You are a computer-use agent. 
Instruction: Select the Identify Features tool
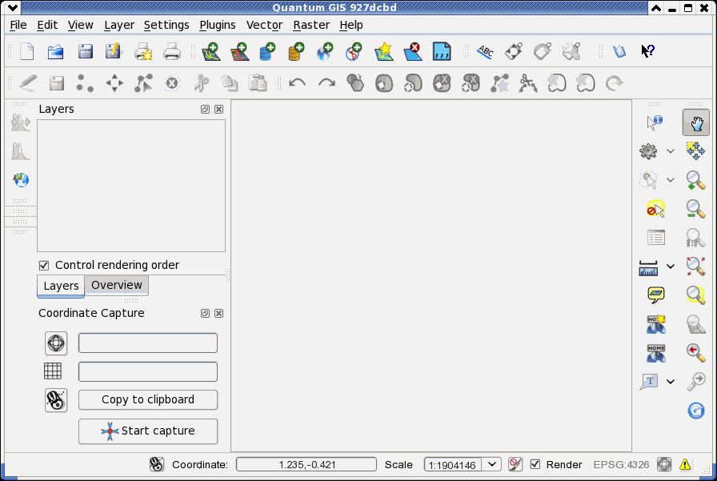(655, 122)
